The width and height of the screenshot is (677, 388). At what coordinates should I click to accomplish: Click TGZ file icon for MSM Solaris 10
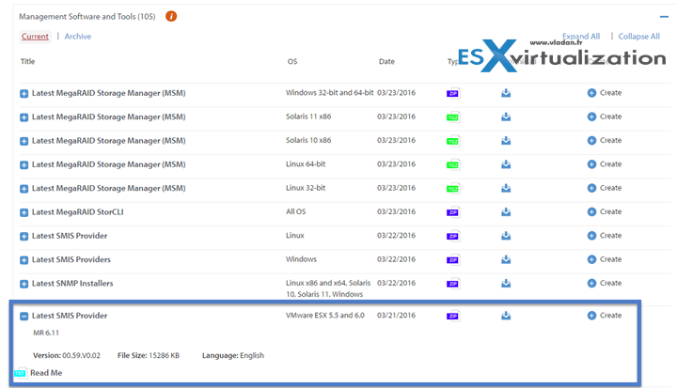point(453,141)
